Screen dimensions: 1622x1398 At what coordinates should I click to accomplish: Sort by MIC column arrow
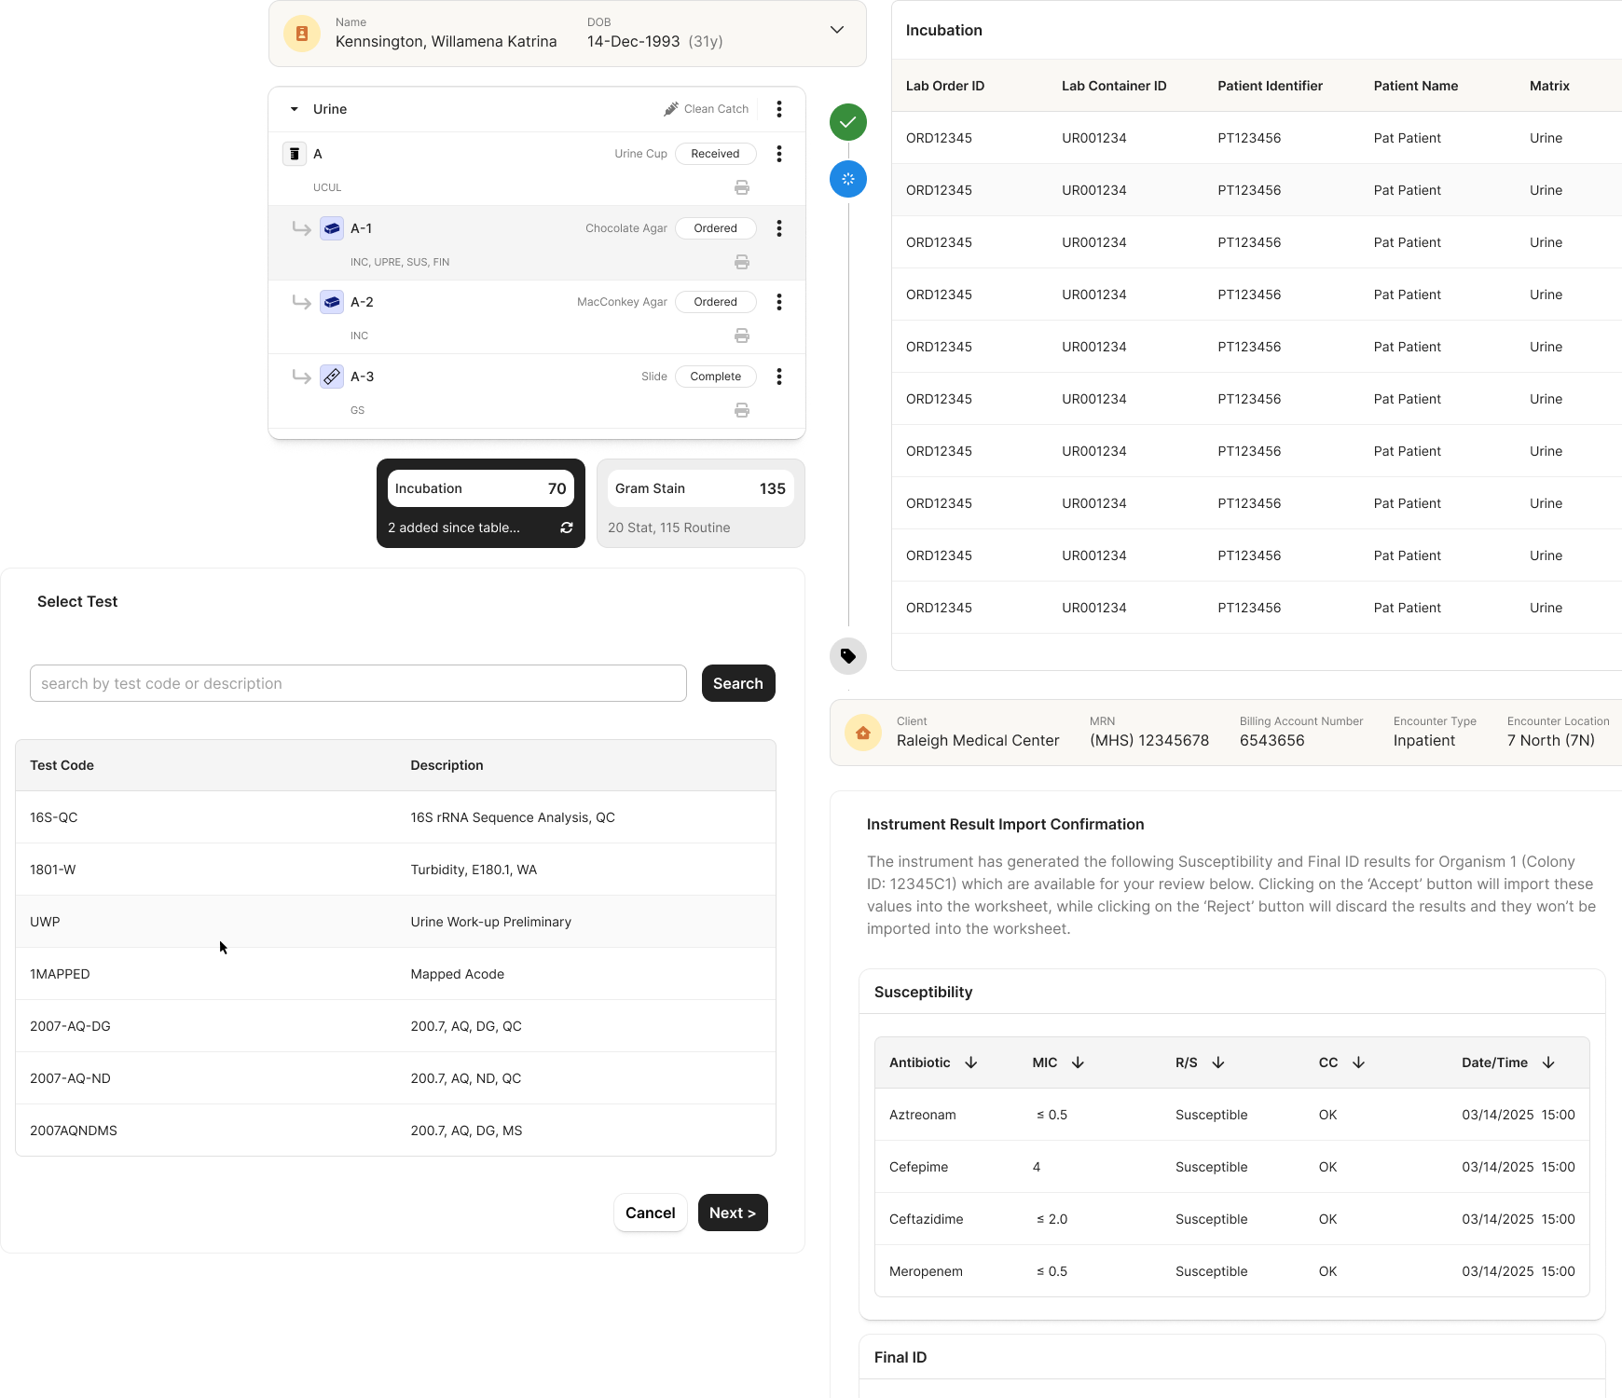coord(1079,1062)
